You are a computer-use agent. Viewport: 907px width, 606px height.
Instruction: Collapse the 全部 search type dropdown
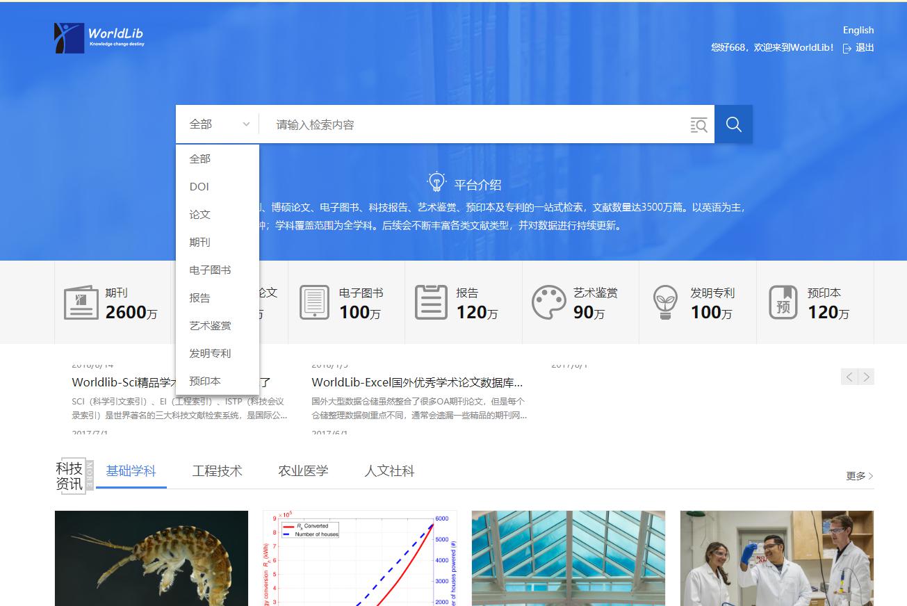218,124
